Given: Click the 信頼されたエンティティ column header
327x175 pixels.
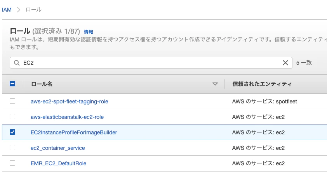Looking at the screenshot, I should [x=262, y=84].
